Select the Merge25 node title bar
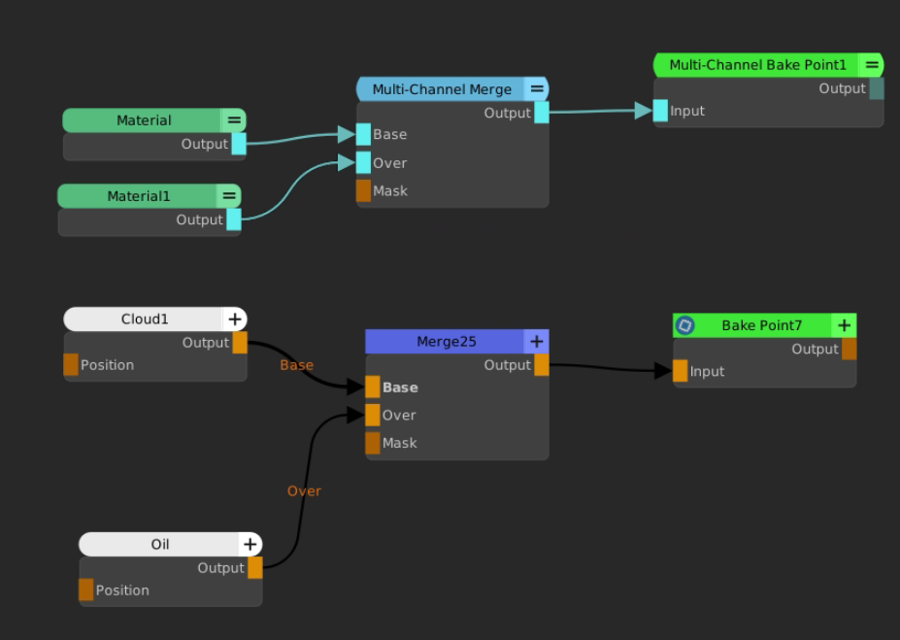The width and height of the screenshot is (900, 640). click(x=445, y=342)
